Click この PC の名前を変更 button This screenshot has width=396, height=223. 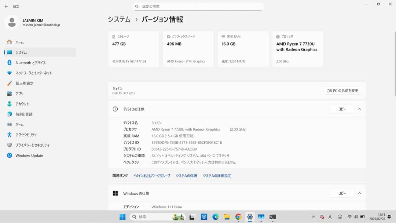coord(342,91)
